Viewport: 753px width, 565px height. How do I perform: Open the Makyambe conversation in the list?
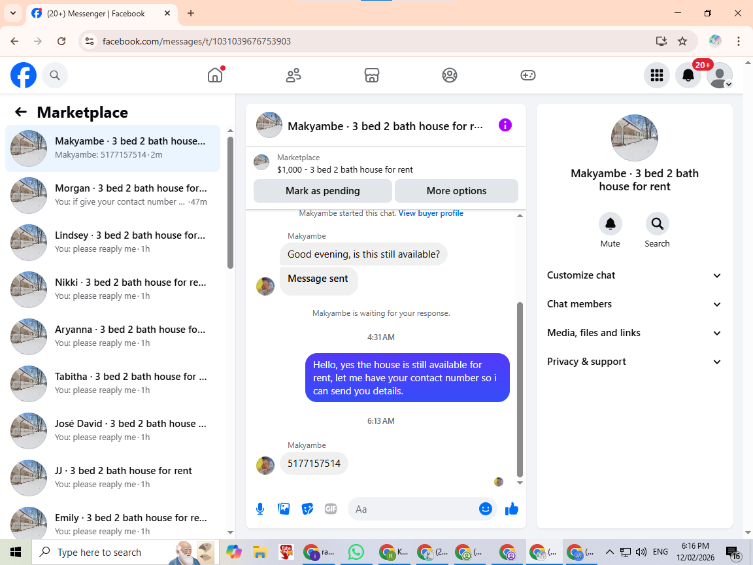(113, 148)
